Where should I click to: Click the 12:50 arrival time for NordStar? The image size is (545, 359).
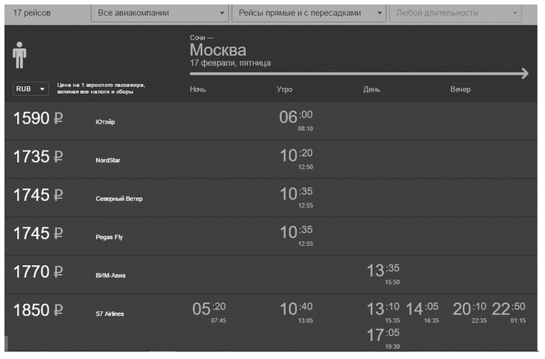305,167
